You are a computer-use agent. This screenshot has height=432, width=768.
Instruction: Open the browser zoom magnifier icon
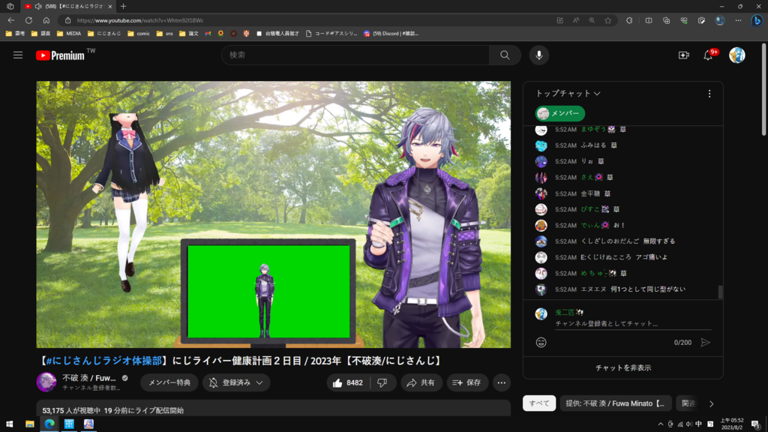point(592,20)
